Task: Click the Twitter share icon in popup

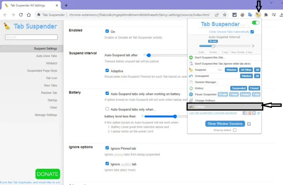Action: tap(259, 113)
